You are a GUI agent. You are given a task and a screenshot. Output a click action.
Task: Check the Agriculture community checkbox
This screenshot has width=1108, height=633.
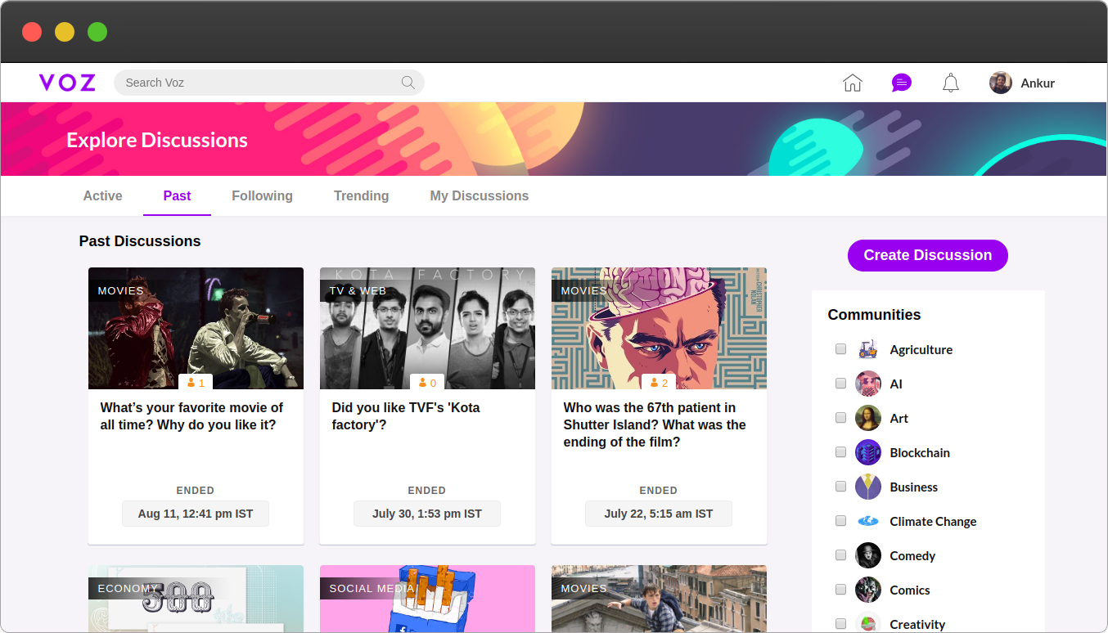pos(840,349)
